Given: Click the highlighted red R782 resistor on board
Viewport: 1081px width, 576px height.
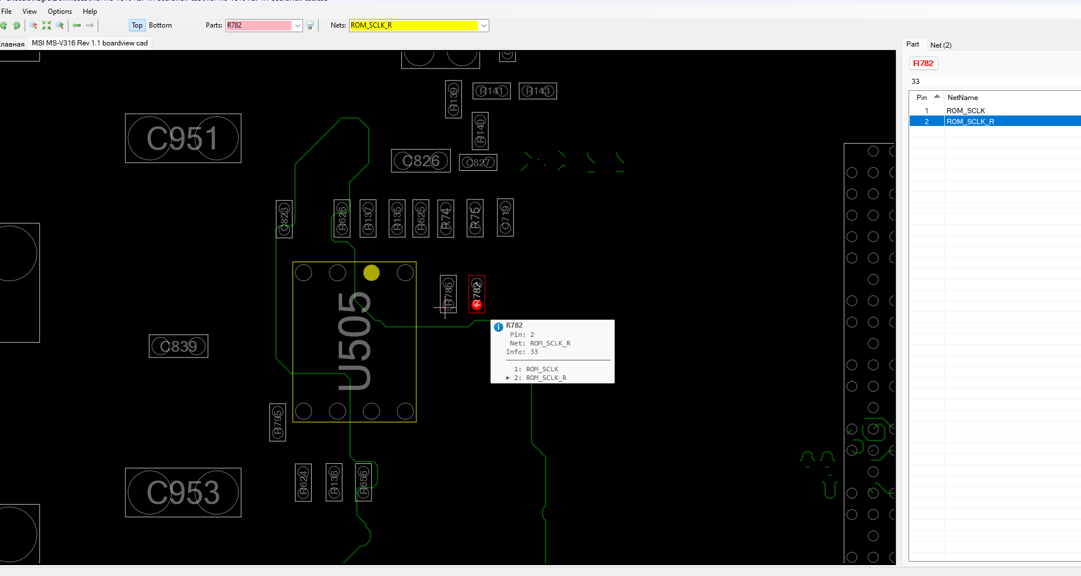Looking at the screenshot, I should [x=477, y=294].
